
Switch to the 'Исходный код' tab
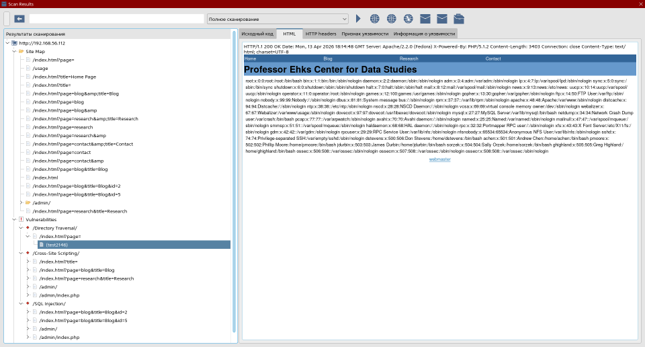257,34
